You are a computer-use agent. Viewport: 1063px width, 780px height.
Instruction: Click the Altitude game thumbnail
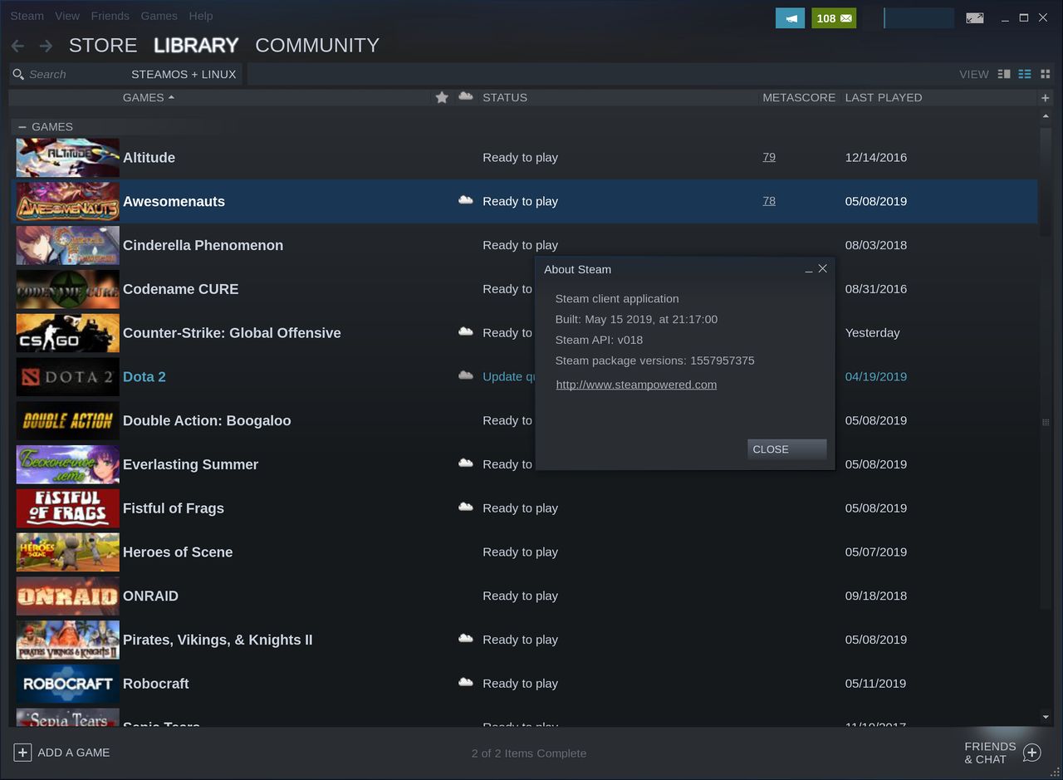pos(68,157)
